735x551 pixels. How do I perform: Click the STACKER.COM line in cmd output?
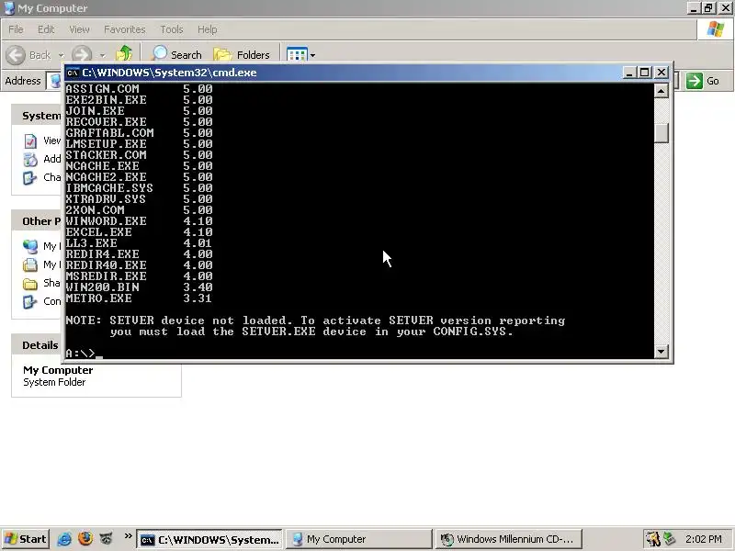[x=139, y=155]
